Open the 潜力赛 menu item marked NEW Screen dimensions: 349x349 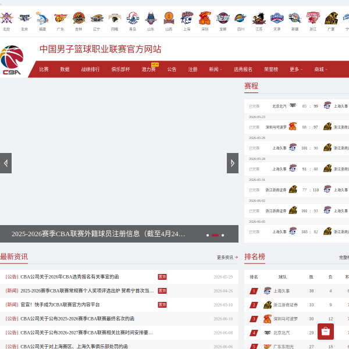149,69
